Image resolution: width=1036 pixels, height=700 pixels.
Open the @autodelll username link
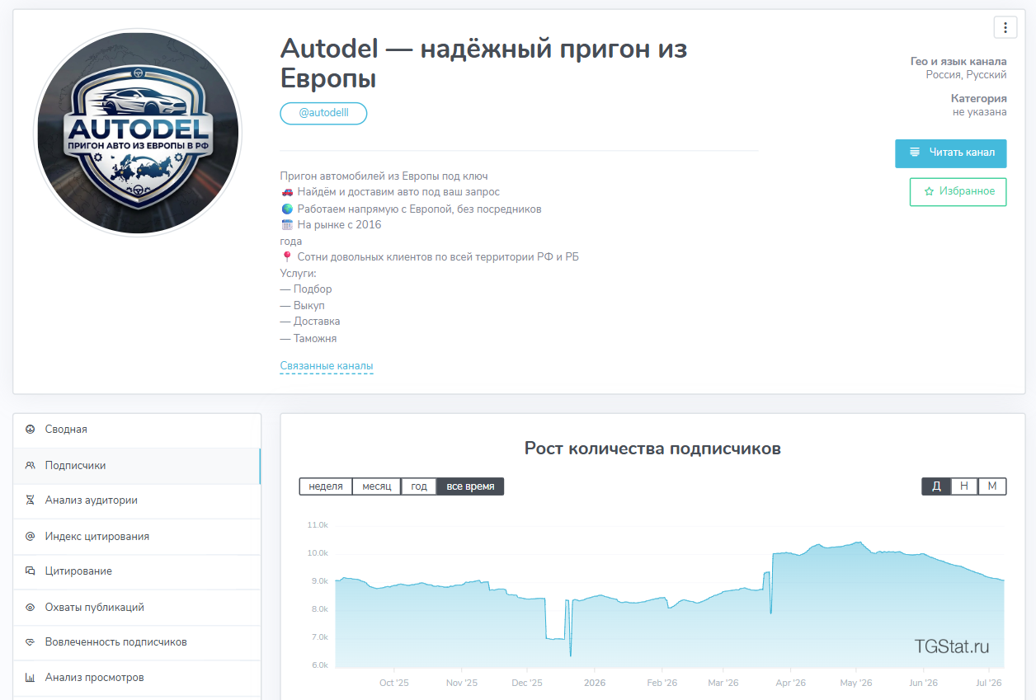click(x=323, y=113)
